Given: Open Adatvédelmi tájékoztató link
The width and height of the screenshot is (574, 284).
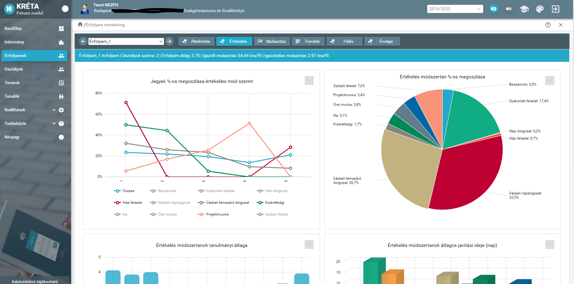Looking at the screenshot, I should (35, 281).
